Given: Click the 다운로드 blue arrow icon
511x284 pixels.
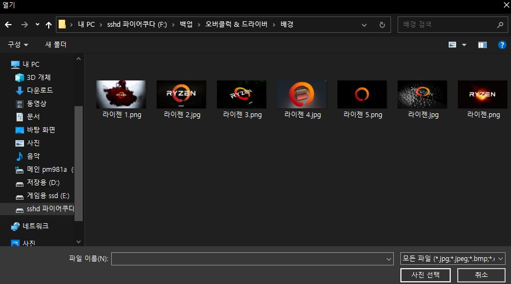Looking at the screenshot, I should [20, 90].
